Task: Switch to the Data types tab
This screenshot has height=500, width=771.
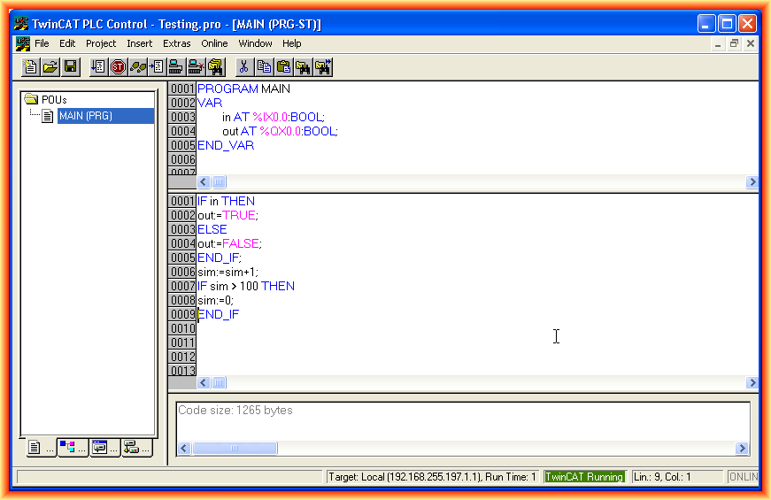Action: click(x=72, y=448)
